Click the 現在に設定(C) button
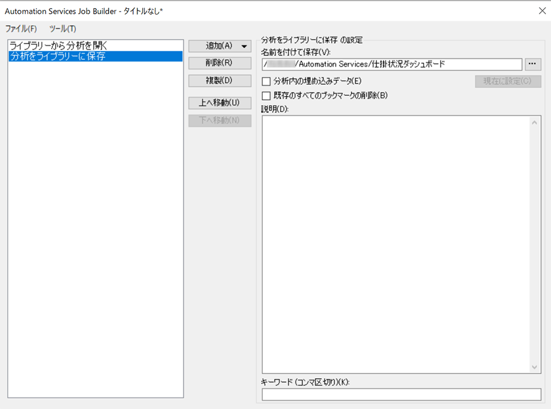Viewport: 551px width, 409px height. tap(508, 81)
